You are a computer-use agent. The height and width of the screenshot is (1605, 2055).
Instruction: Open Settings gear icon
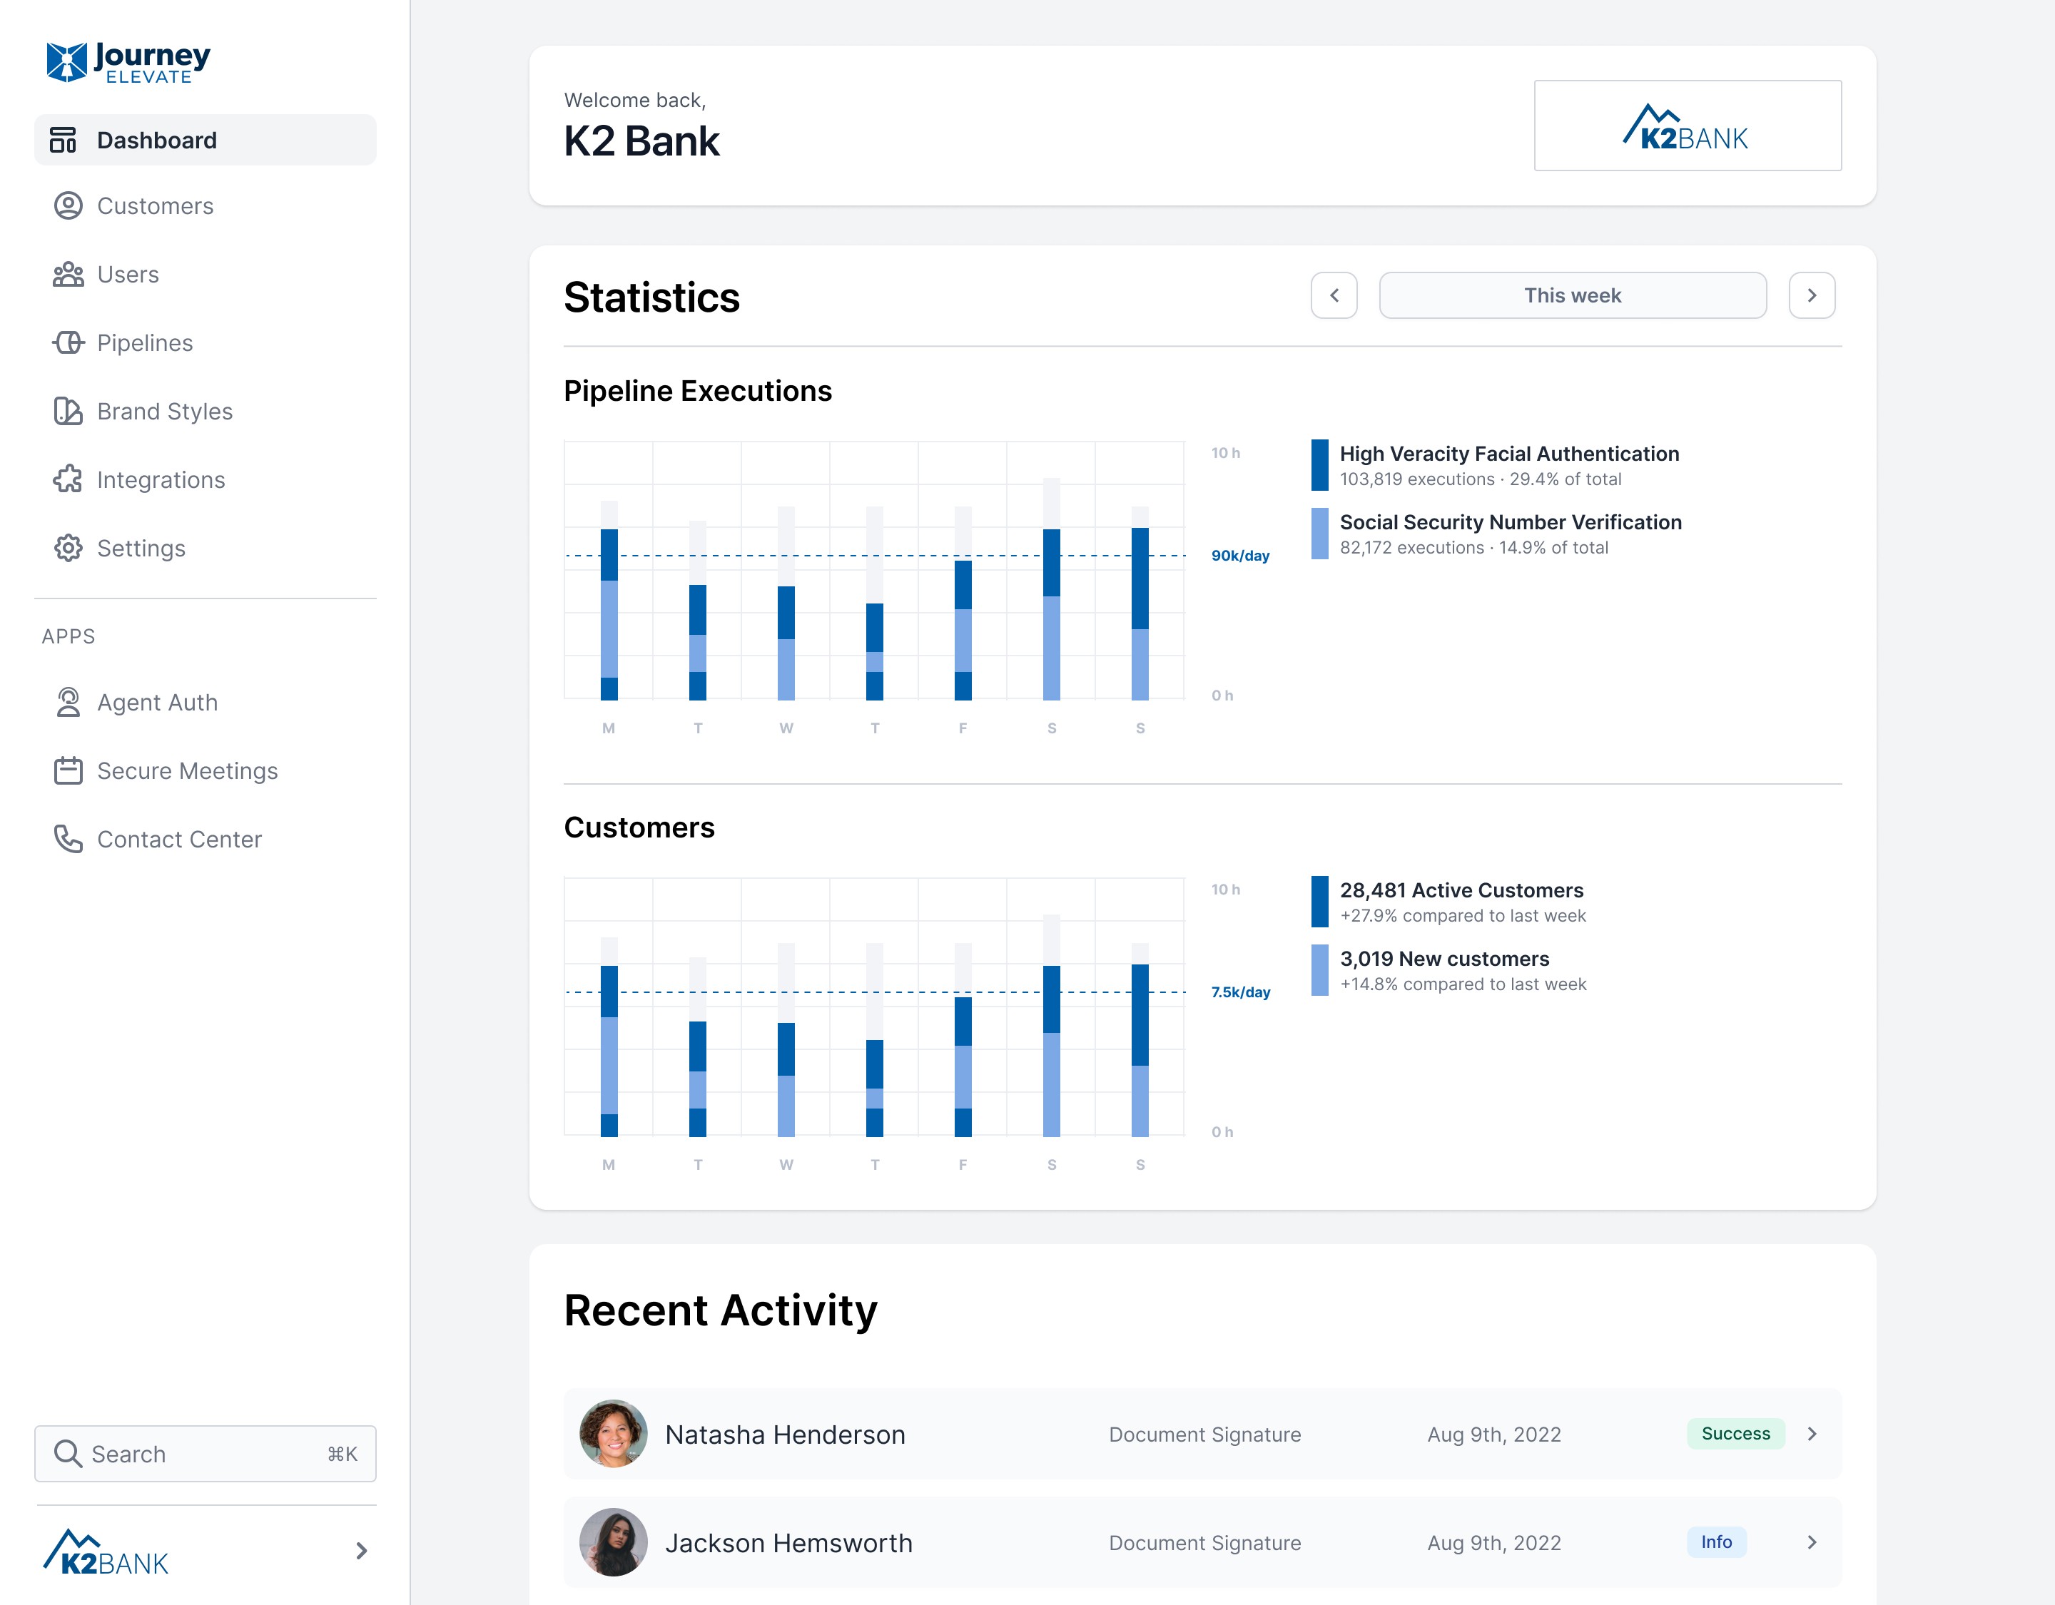68,549
